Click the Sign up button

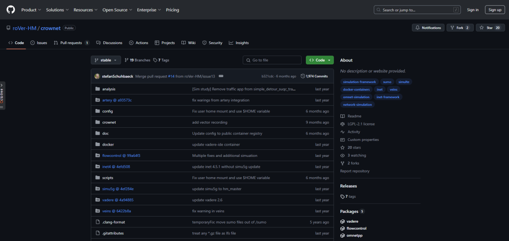click(x=495, y=10)
